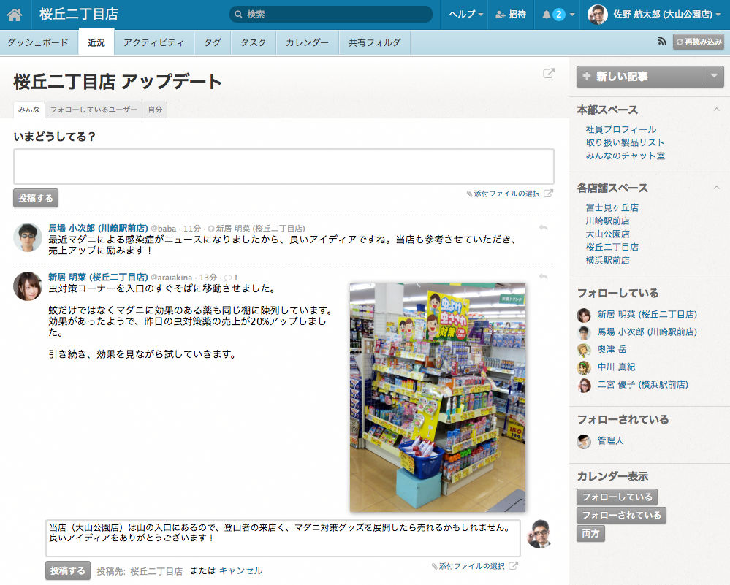Switch to the カレンダー tab

pos(307,43)
